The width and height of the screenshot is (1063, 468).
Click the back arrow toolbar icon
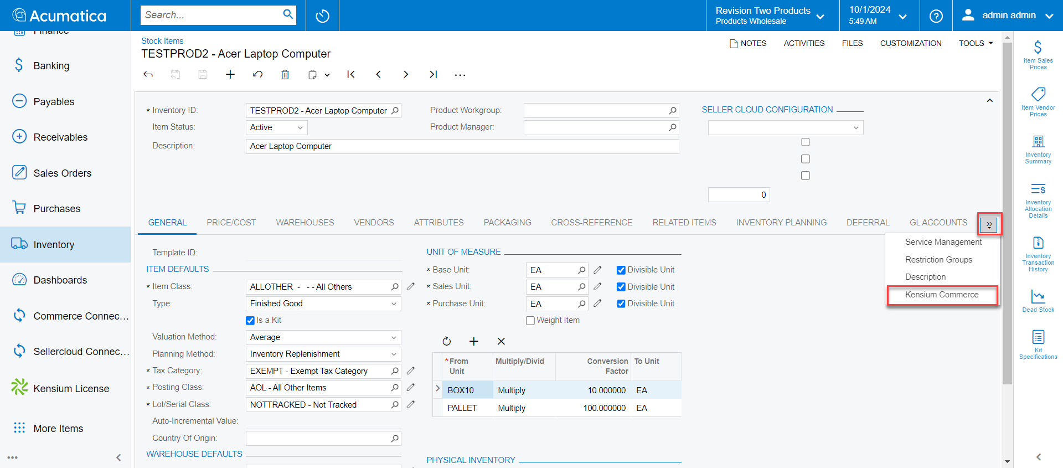tap(148, 74)
